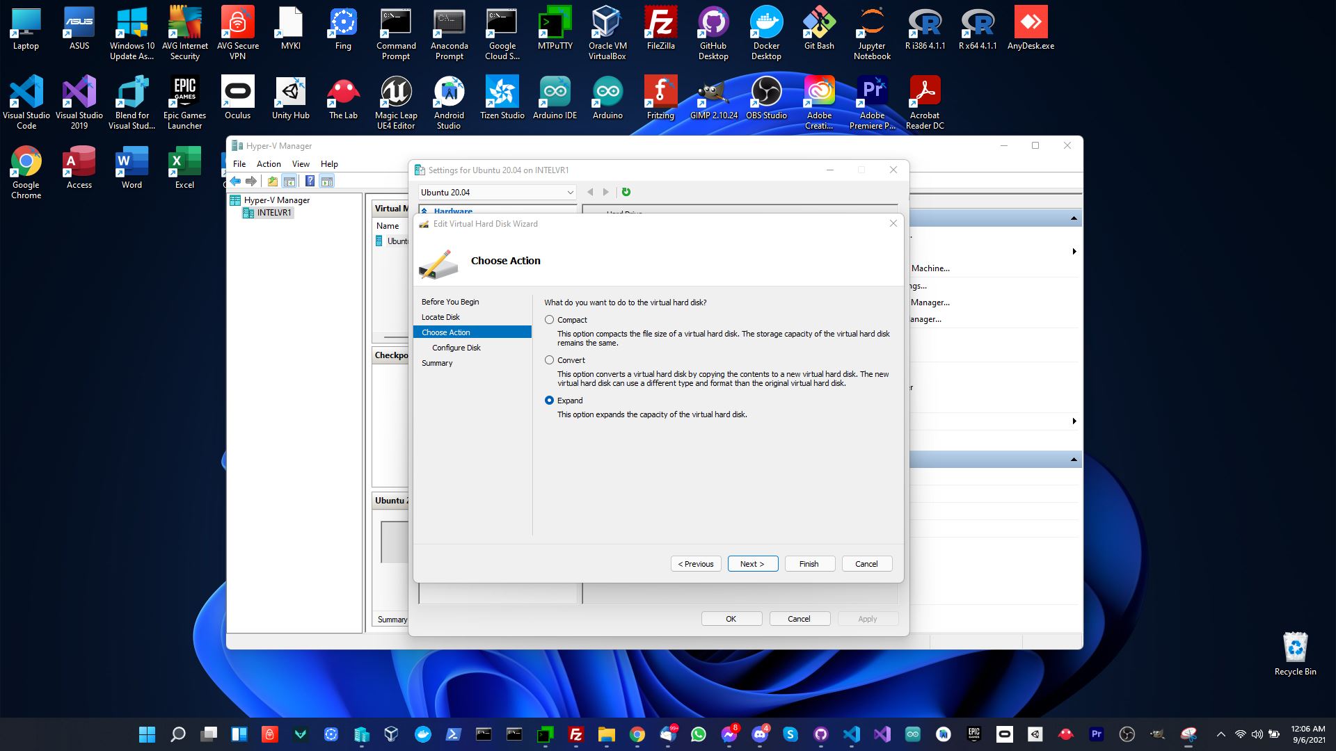Toggle the Show/Hide Action Pane toolbar icon

coord(327,181)
